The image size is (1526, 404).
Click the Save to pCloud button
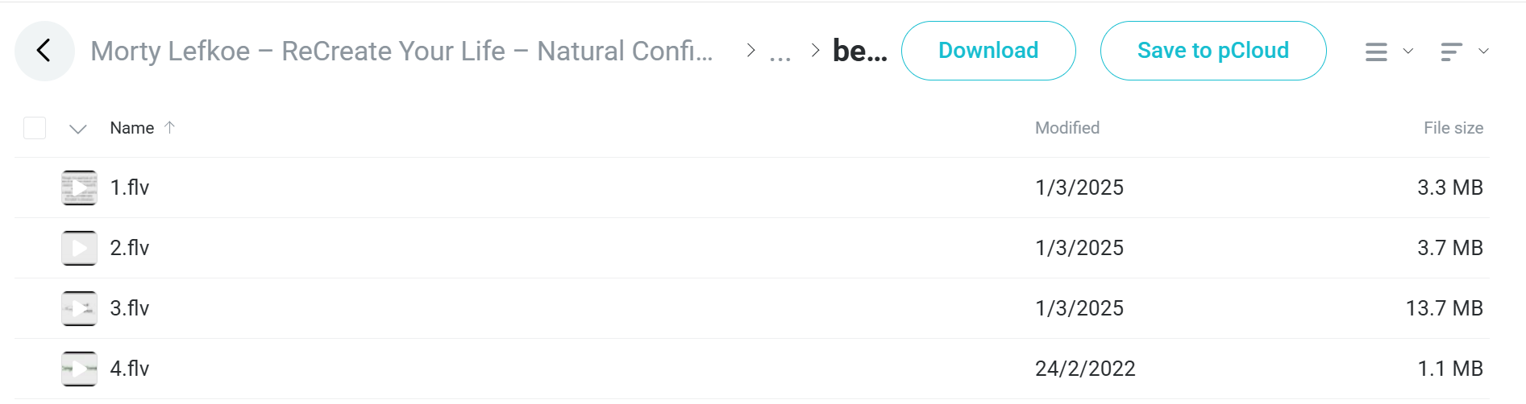coord(1213,51)
